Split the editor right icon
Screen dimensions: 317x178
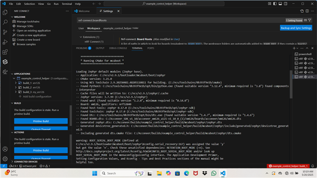(307, 11)
